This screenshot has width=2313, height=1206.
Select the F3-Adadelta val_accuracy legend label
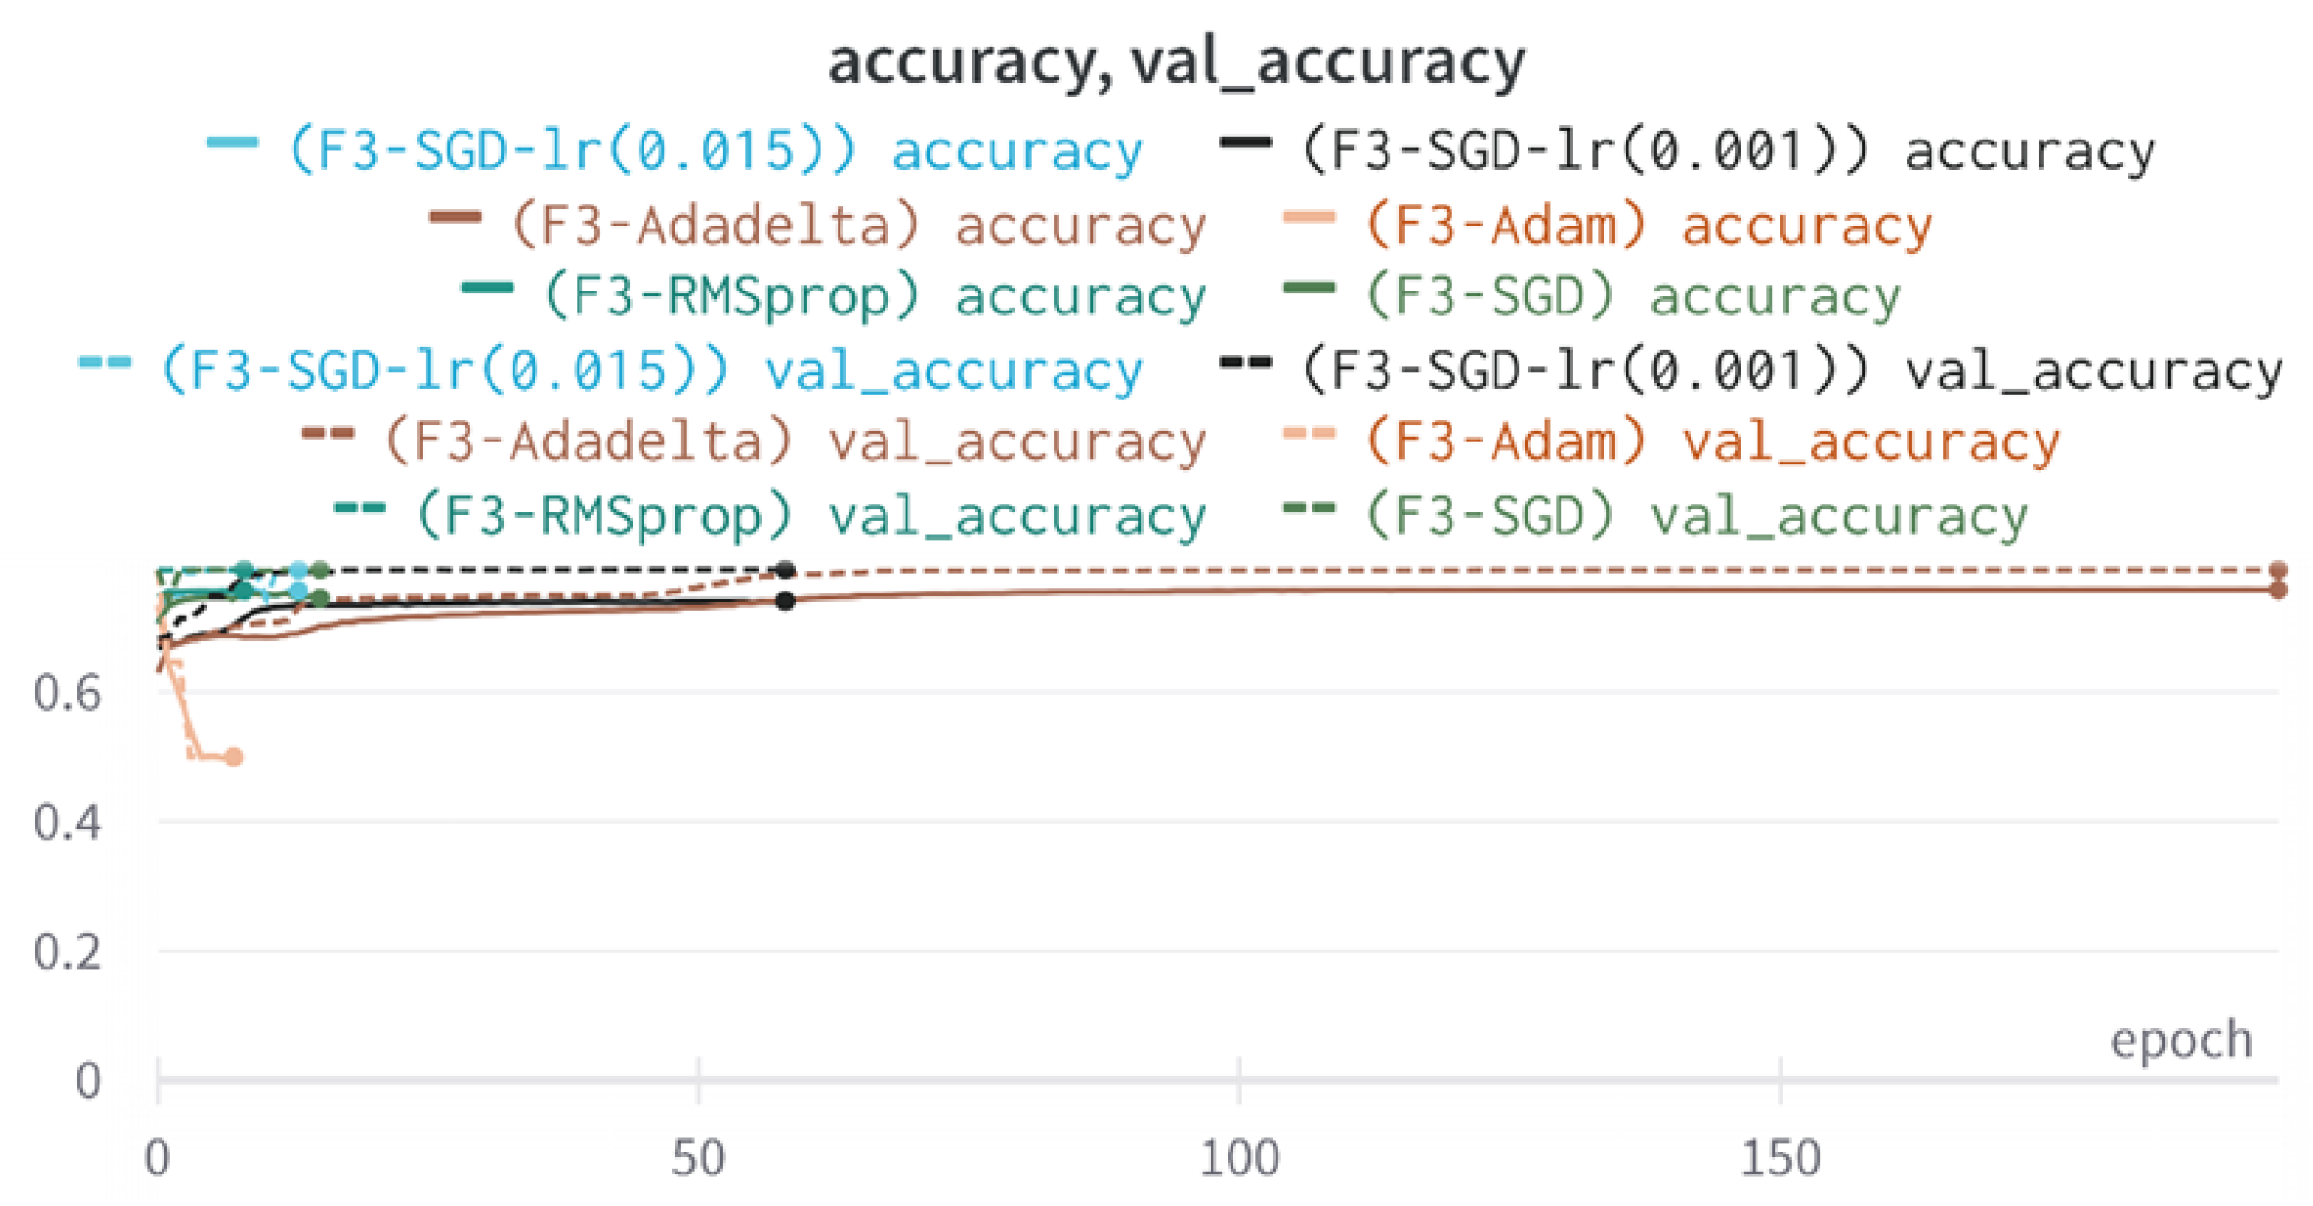[795, 441]
